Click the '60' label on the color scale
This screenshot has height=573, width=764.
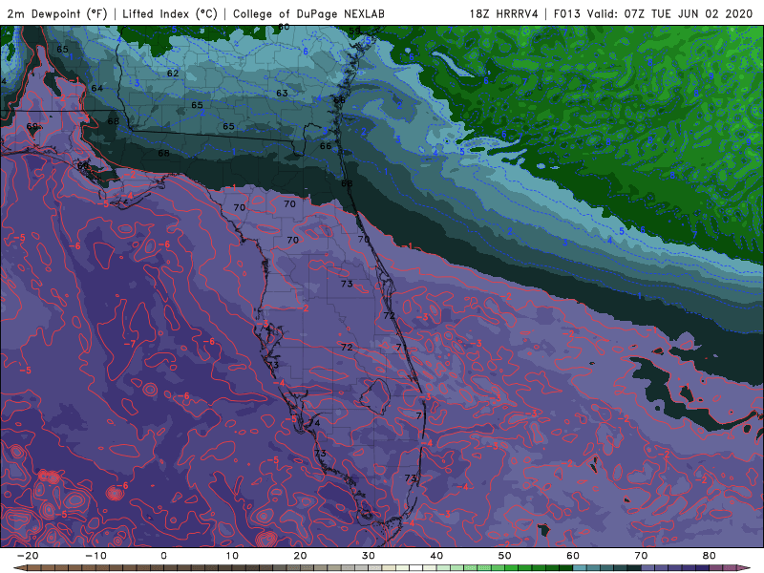click(x=573, y=556)
